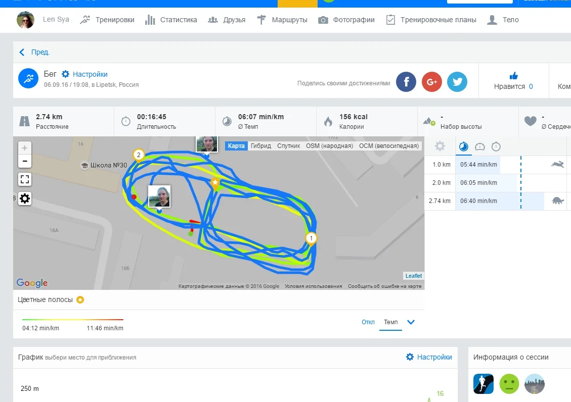Zoom out on the map

(25, 161)
